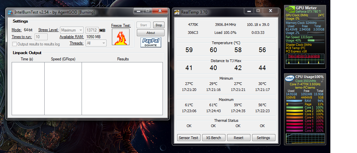Open the Stress Level dropdown
This screenshot has width=357, height=153.
[72, 30]
